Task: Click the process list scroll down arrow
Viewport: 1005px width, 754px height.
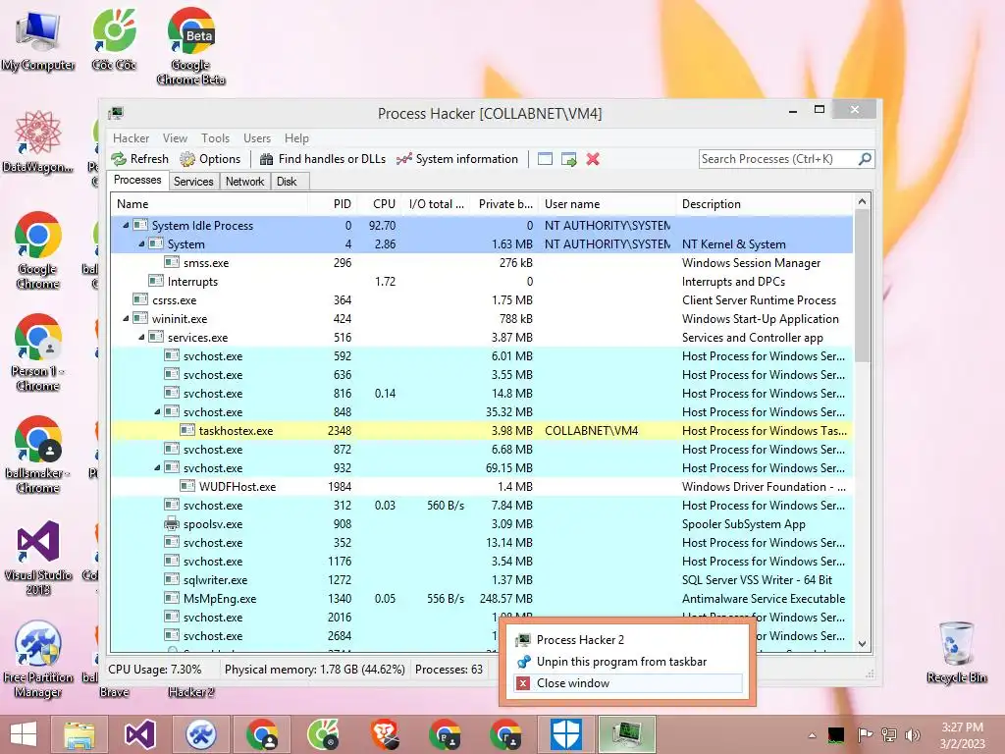Action: [862, 643]
